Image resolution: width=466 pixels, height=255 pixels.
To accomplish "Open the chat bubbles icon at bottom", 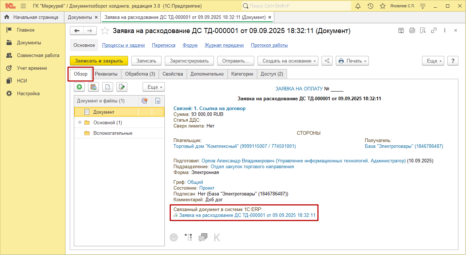I will [203, 238].
